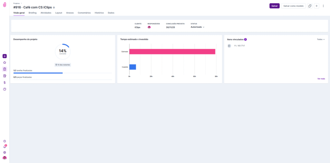330x163 pixels.
Task: Open the Histórico tab
Action: 99,13
